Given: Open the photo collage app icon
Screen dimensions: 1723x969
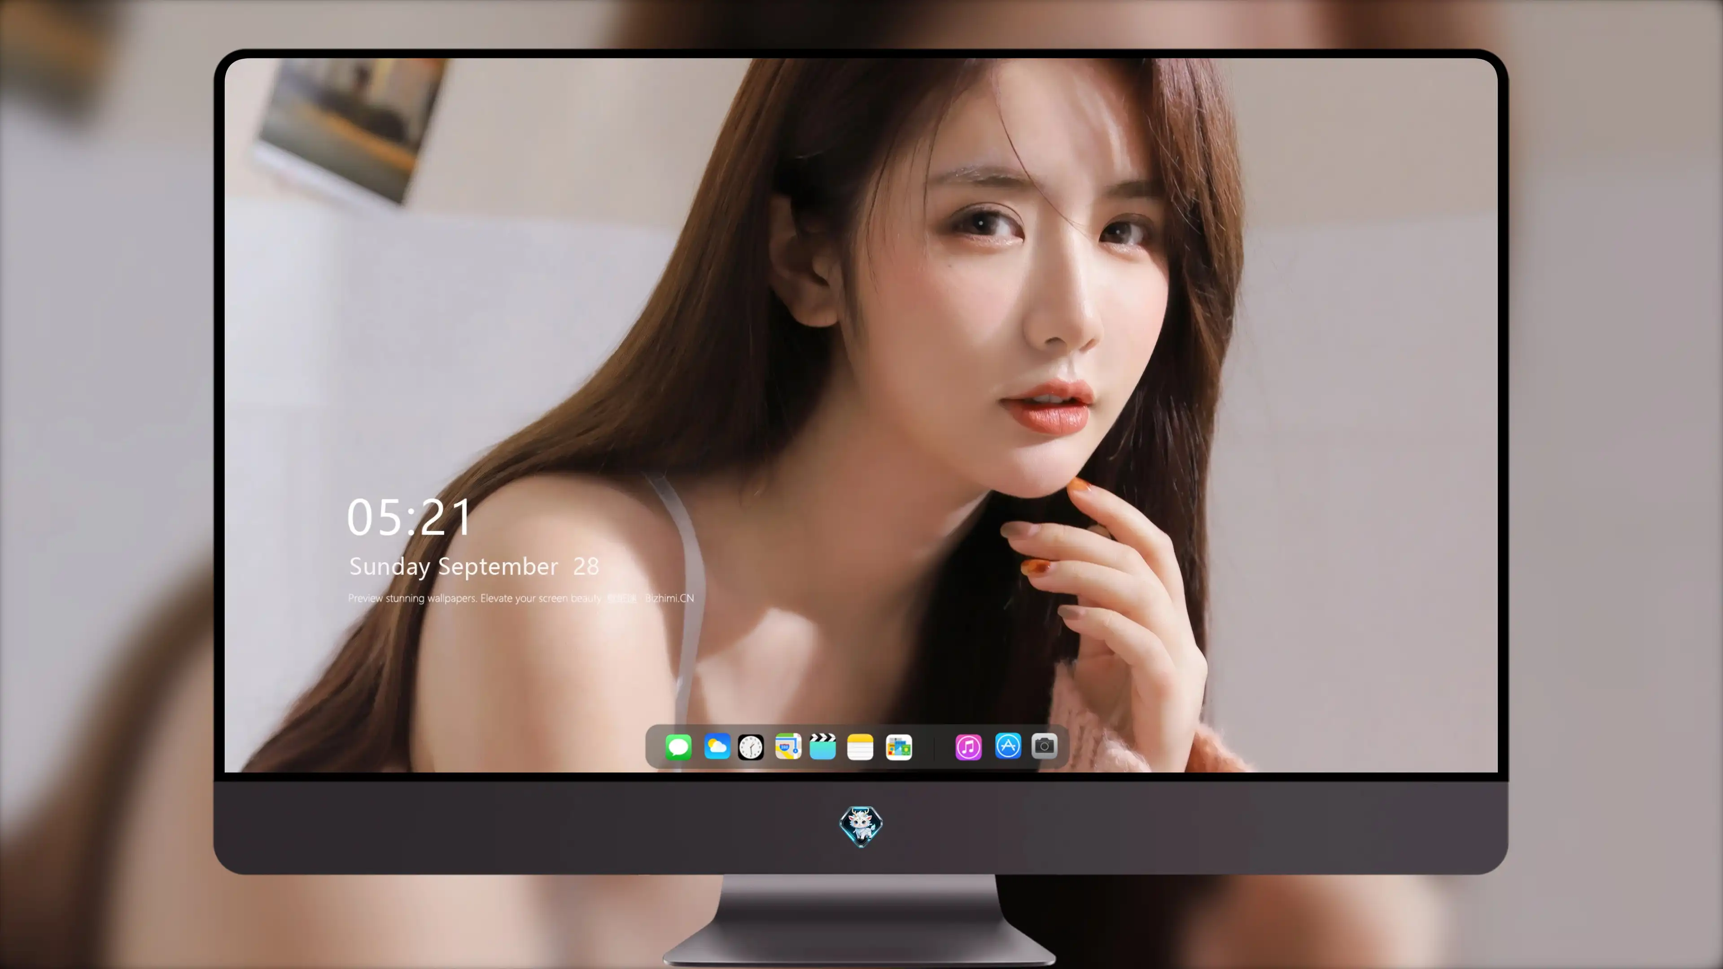Looking at the screenshot, I should point(899,746).
